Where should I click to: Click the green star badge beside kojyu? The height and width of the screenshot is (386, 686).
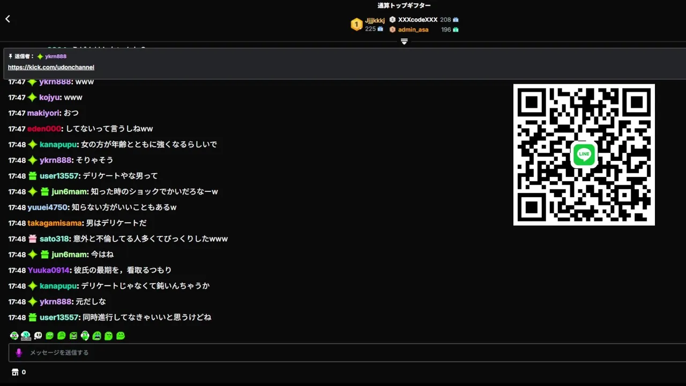tap(32, 98)
